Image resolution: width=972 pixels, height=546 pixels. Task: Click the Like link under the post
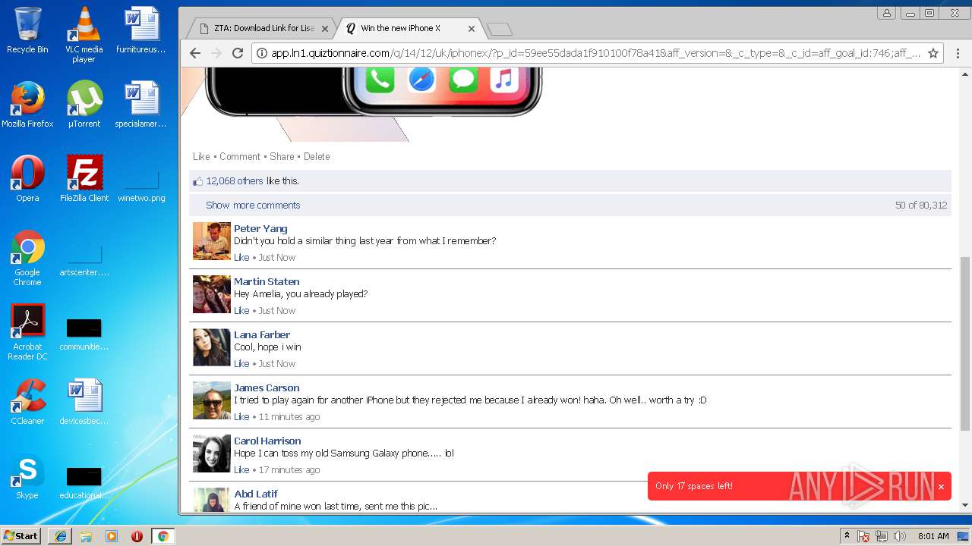pos(201,156)
